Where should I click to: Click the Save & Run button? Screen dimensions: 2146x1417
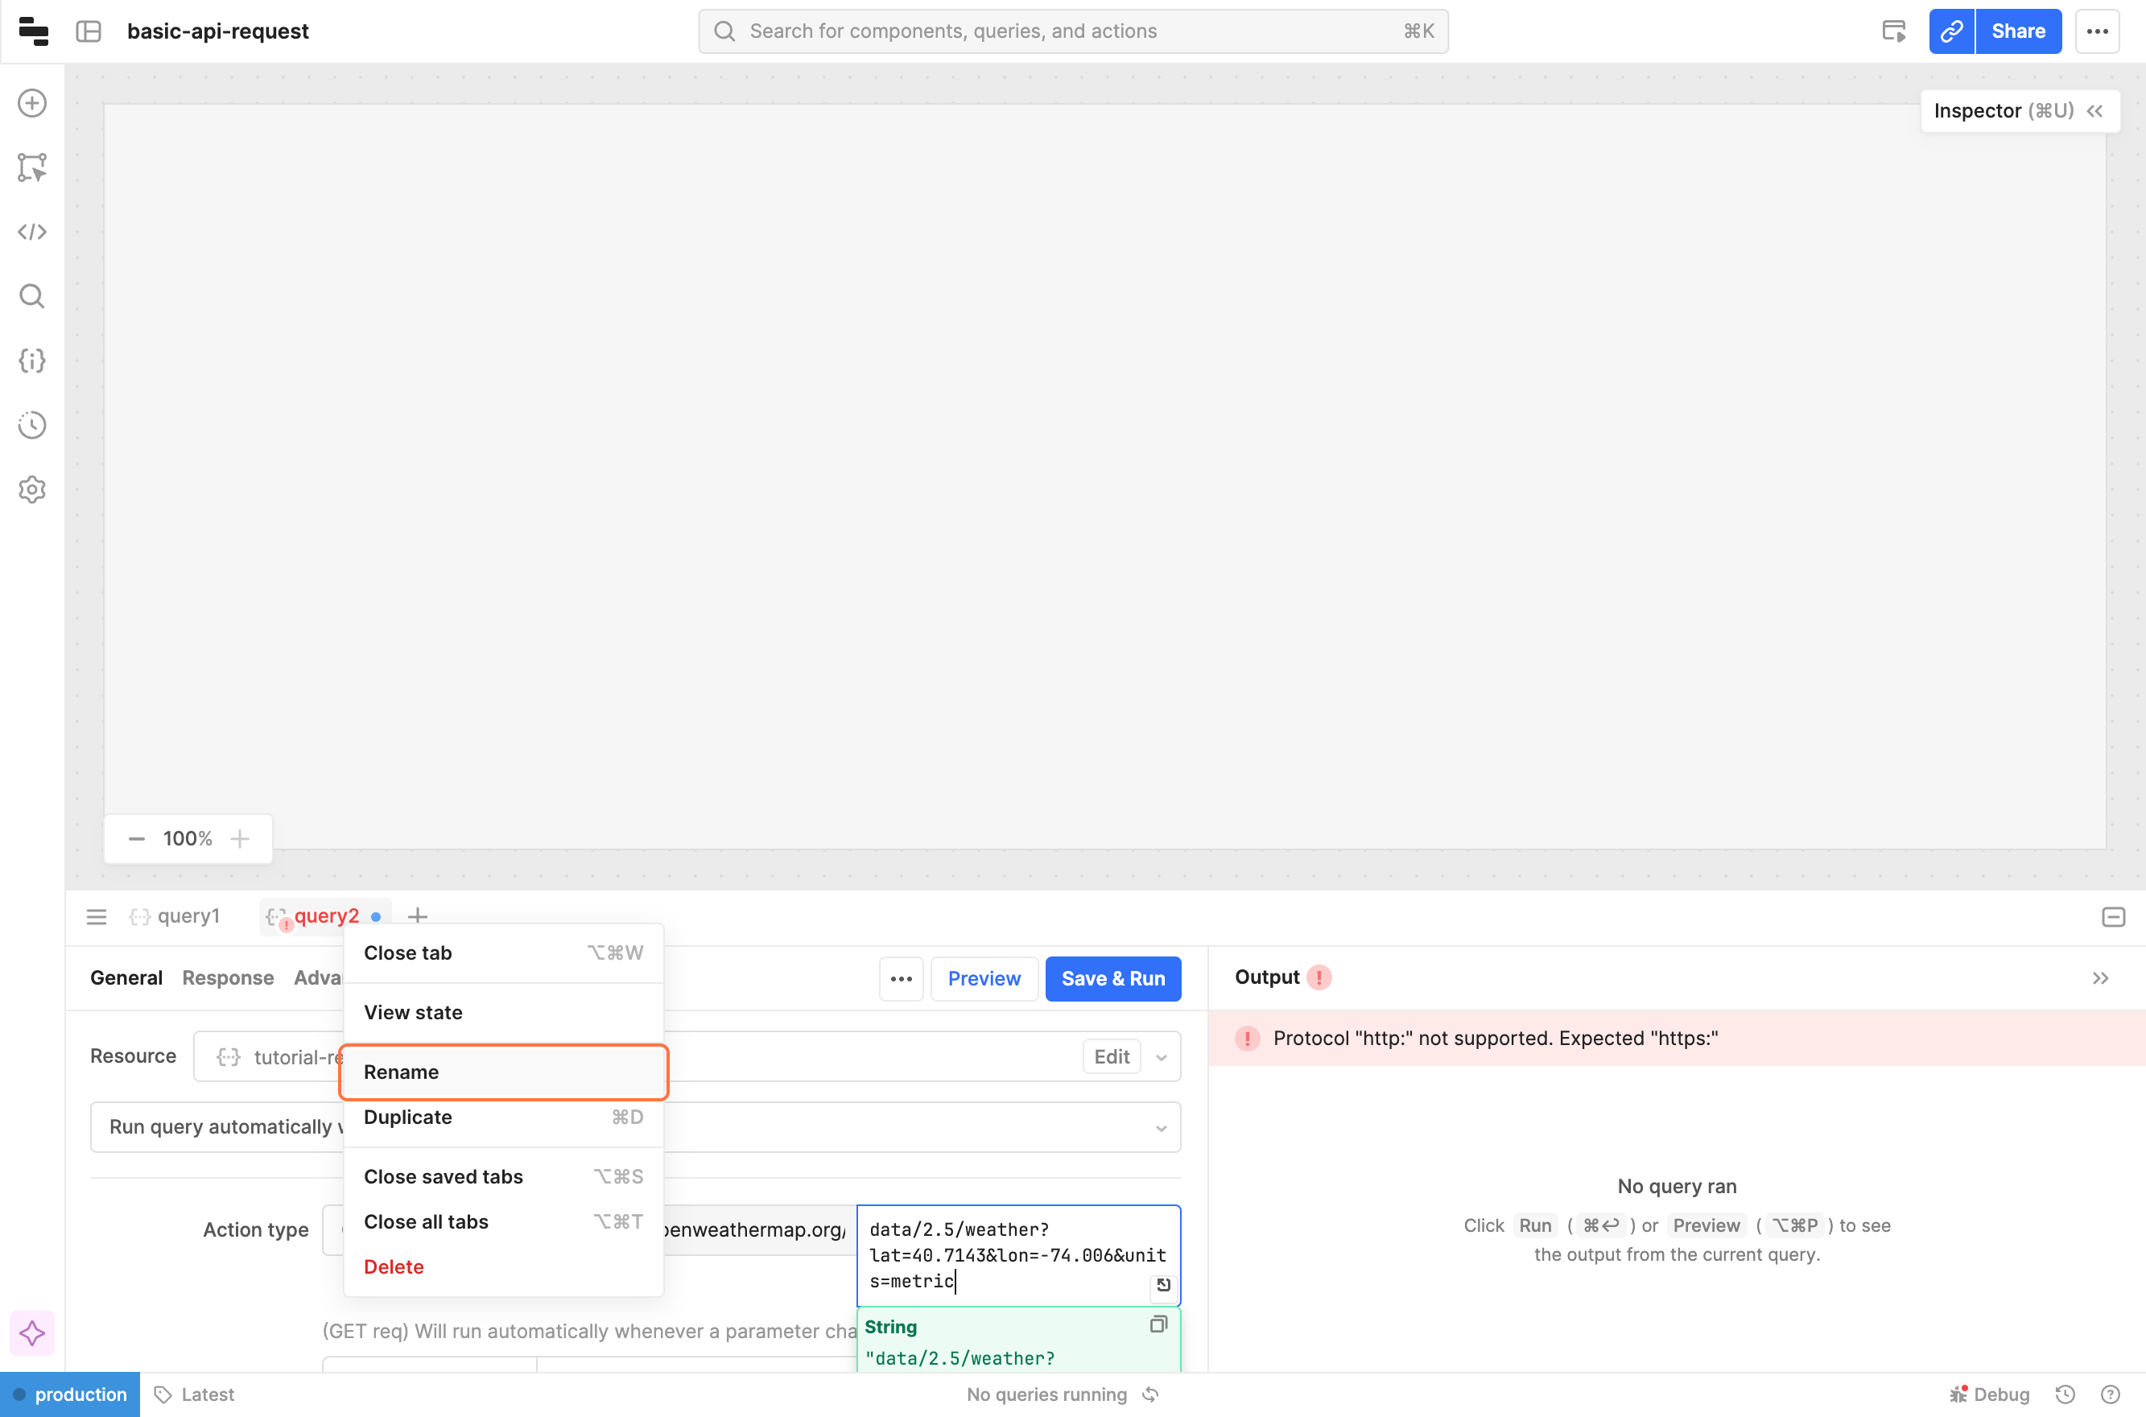pos(1112,977)
